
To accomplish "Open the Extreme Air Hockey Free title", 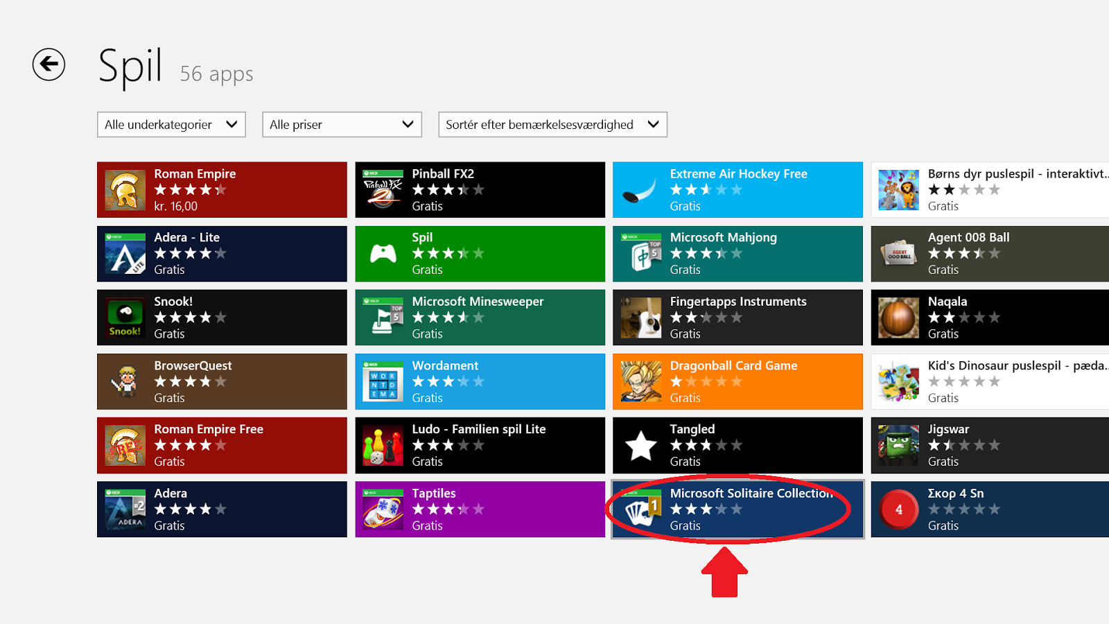I will click(x=738, y=174).
